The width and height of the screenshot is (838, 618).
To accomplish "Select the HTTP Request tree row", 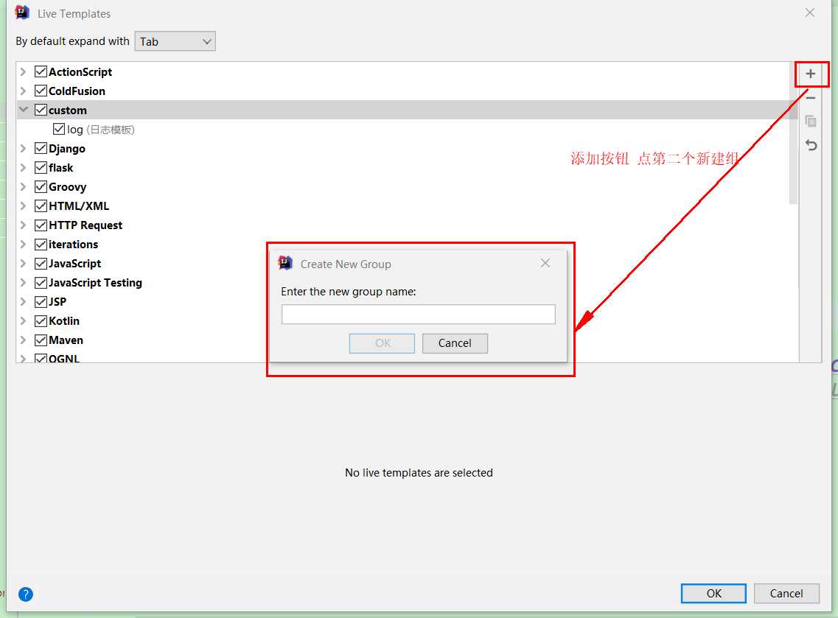I will tap(407, 225).
